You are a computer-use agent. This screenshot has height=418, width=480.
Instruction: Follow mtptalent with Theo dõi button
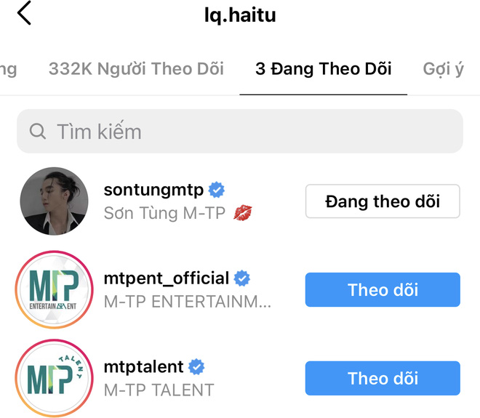[383, 378]
